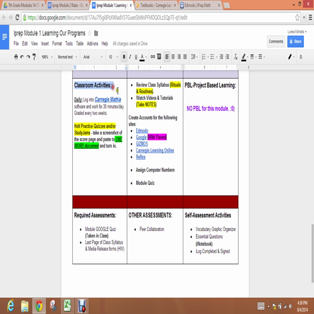
Task: Switch to Iprep Module 2 Rates tab
Action: pyautogui.click(x=68, y=6)
